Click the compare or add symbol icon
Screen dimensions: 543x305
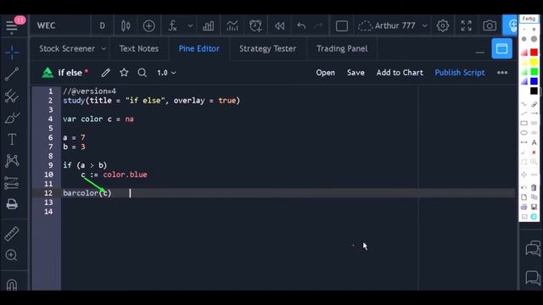point(149,26)
